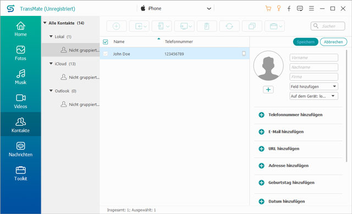Open the shopping cart purchase icon
Image resolution: width=352 pixels, height=214 pixels.
tap(268, 9)
